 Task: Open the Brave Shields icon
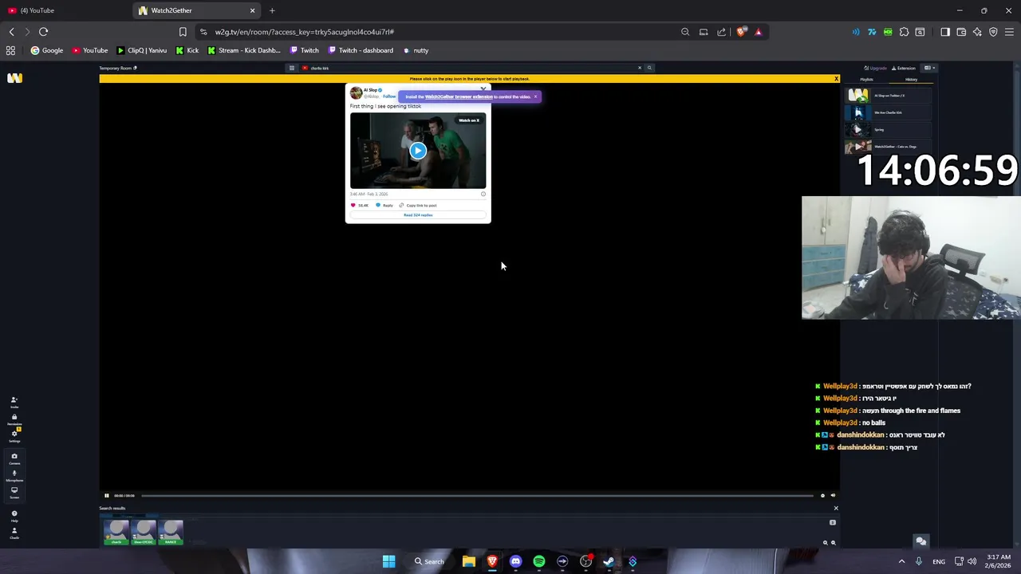point(741,32)
